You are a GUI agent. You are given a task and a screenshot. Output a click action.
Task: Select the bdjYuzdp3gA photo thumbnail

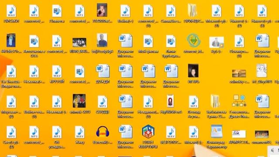102,40
